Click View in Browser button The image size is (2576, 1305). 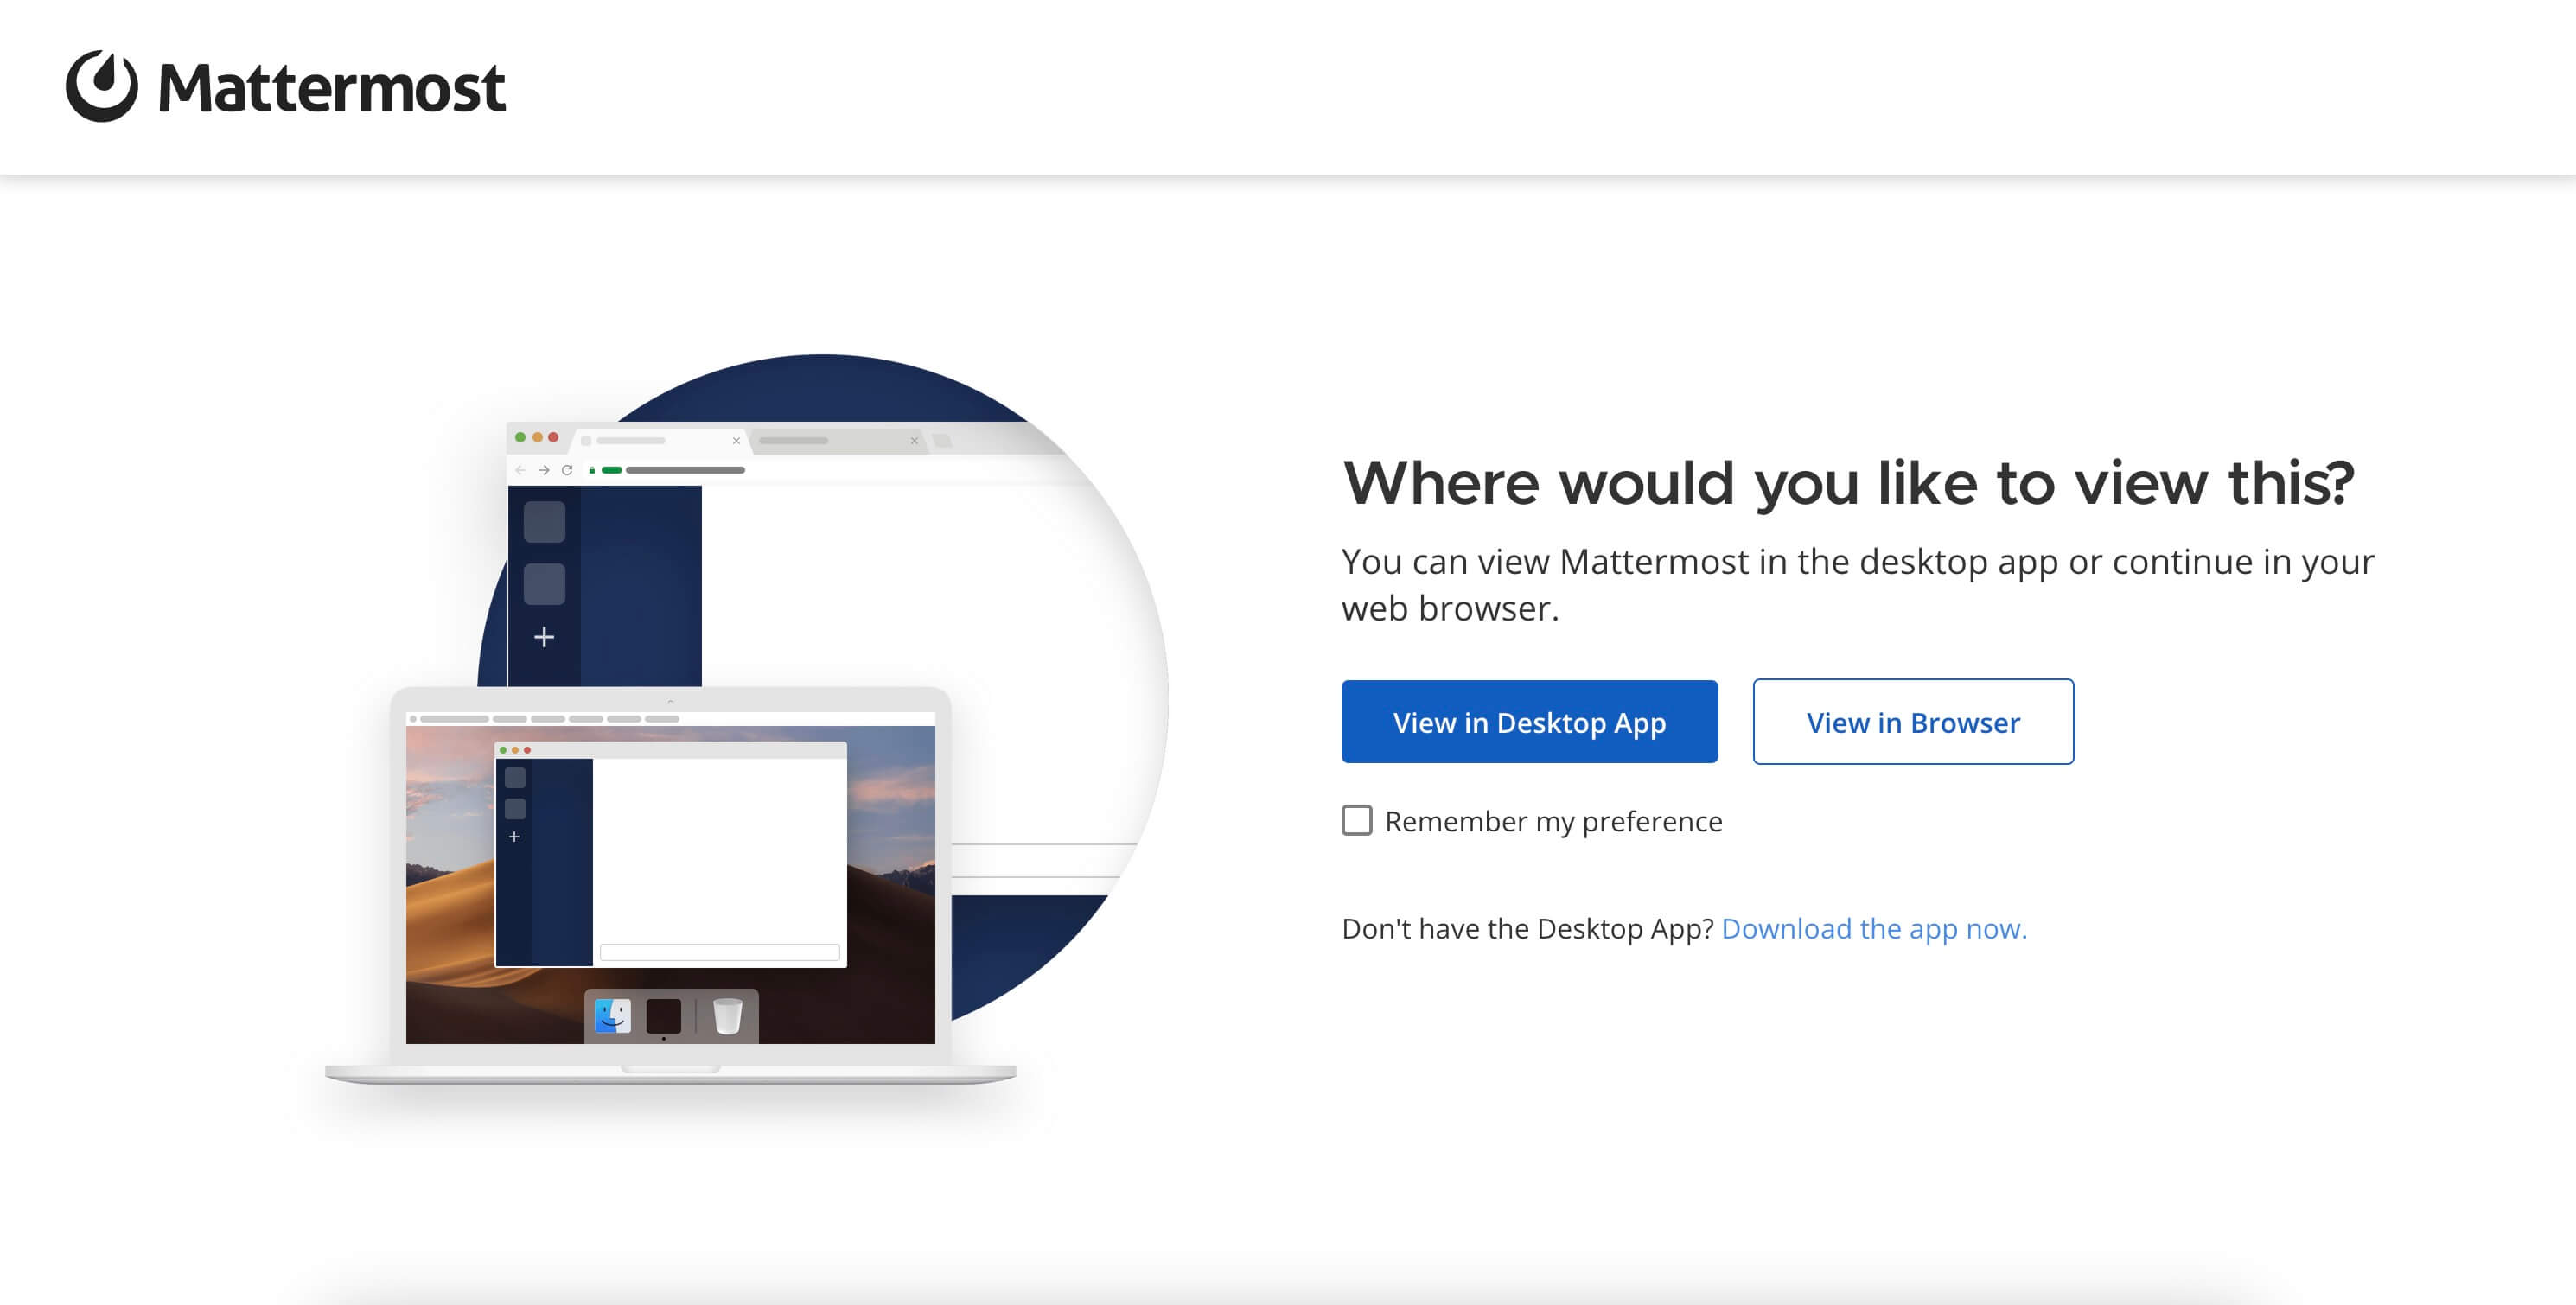click(x=1914, y=723)
